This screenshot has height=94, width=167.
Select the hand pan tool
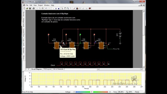(65, 8)
